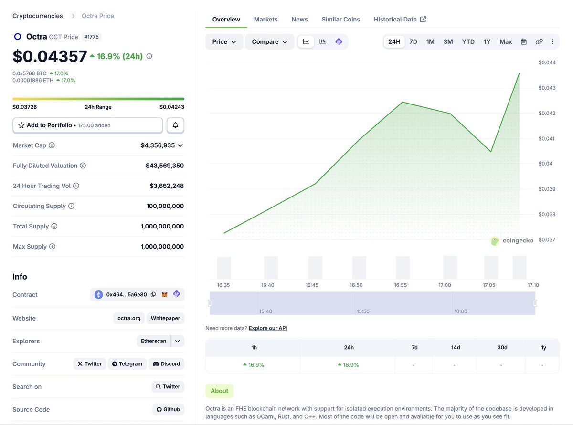This screenshot has height=425, width=573.
Task: Click info icon beside Max Supply
Action: click(52, 247)
